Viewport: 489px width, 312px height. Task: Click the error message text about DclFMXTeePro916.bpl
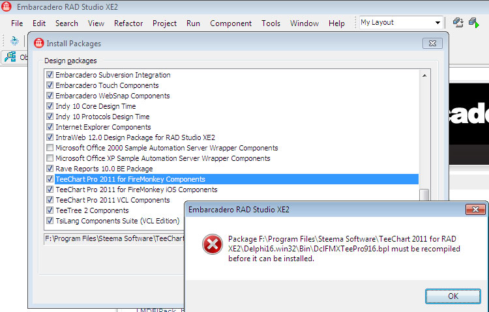(x=344, y=249)
